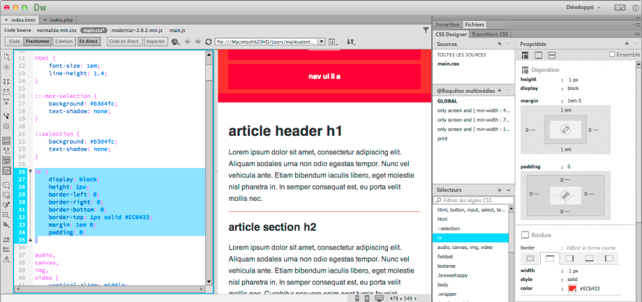Image resolution: width=642 pixels, height=302 pixels.
Task: Show Layout properties category icon
Action: pyautogui.click(x=525, y=54)
